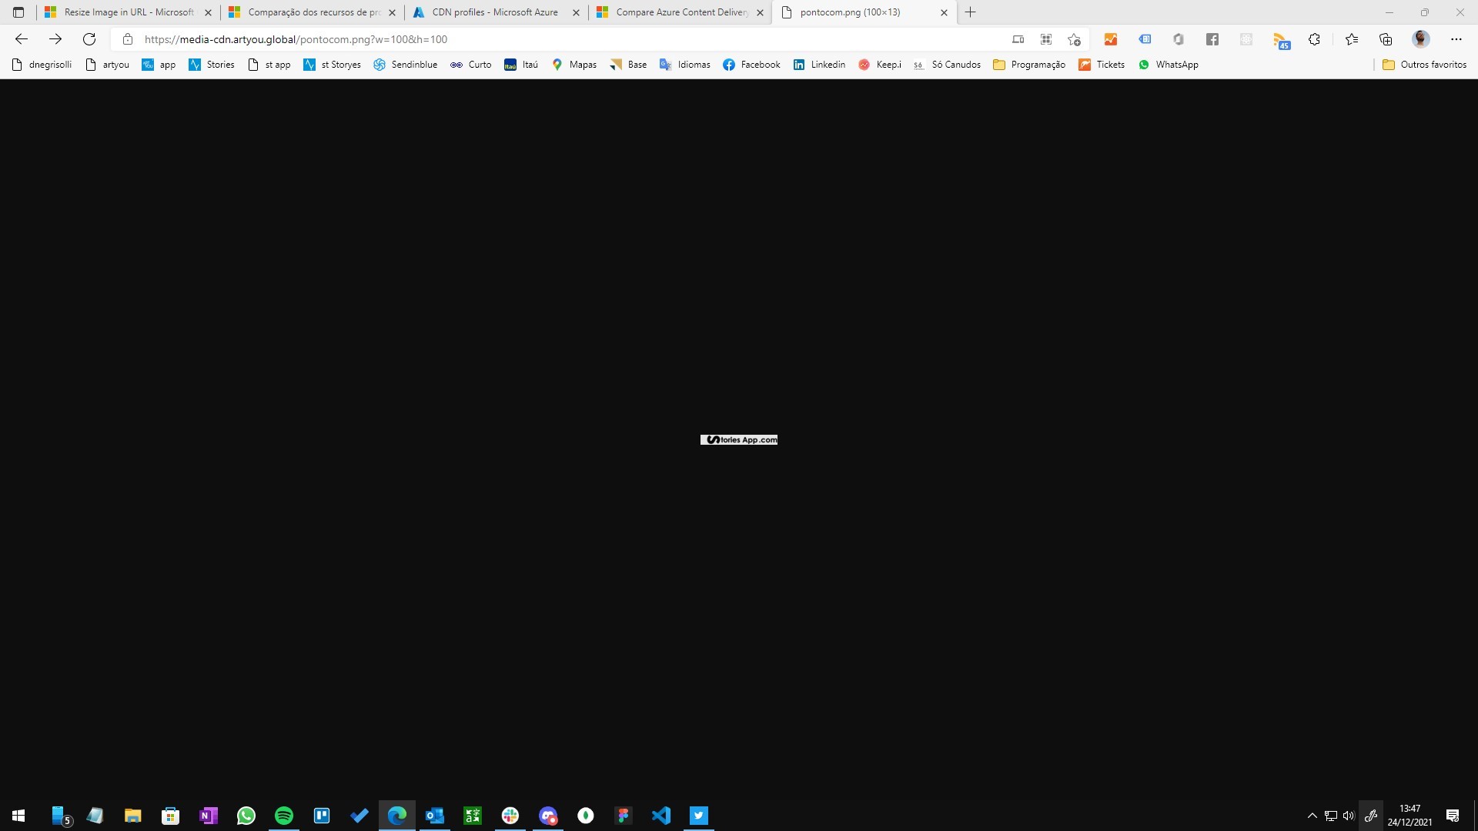Open Trello from the taskbar
Image resolution: width=1478 pixels, height=831 pixels.
(x=322, y=816)
